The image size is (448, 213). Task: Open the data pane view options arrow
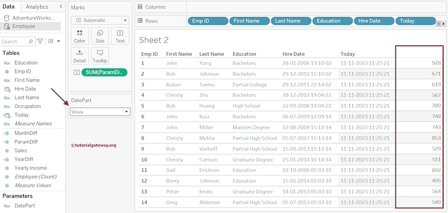(59, 41)
